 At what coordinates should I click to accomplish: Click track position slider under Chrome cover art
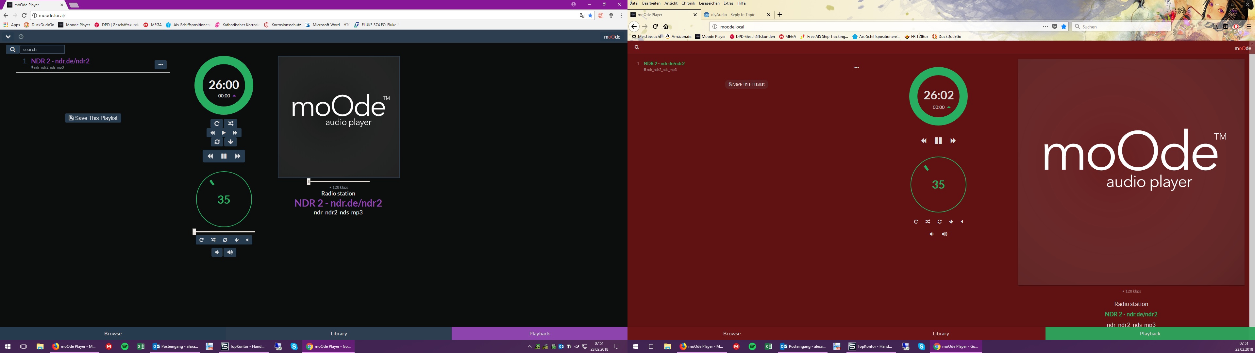pos(339,181)
